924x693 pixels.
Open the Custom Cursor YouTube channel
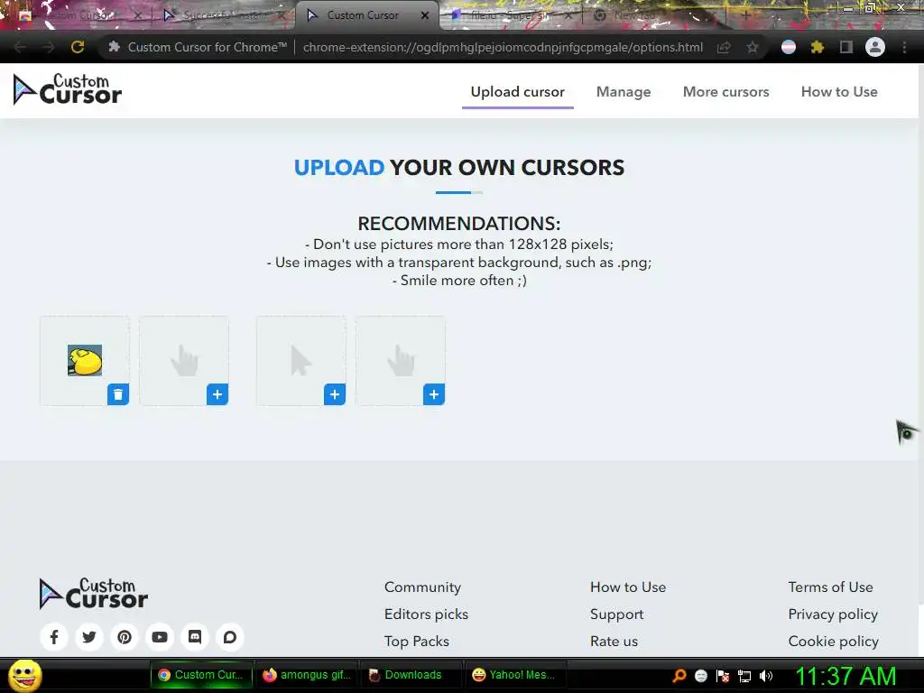(x=160, y=637)
